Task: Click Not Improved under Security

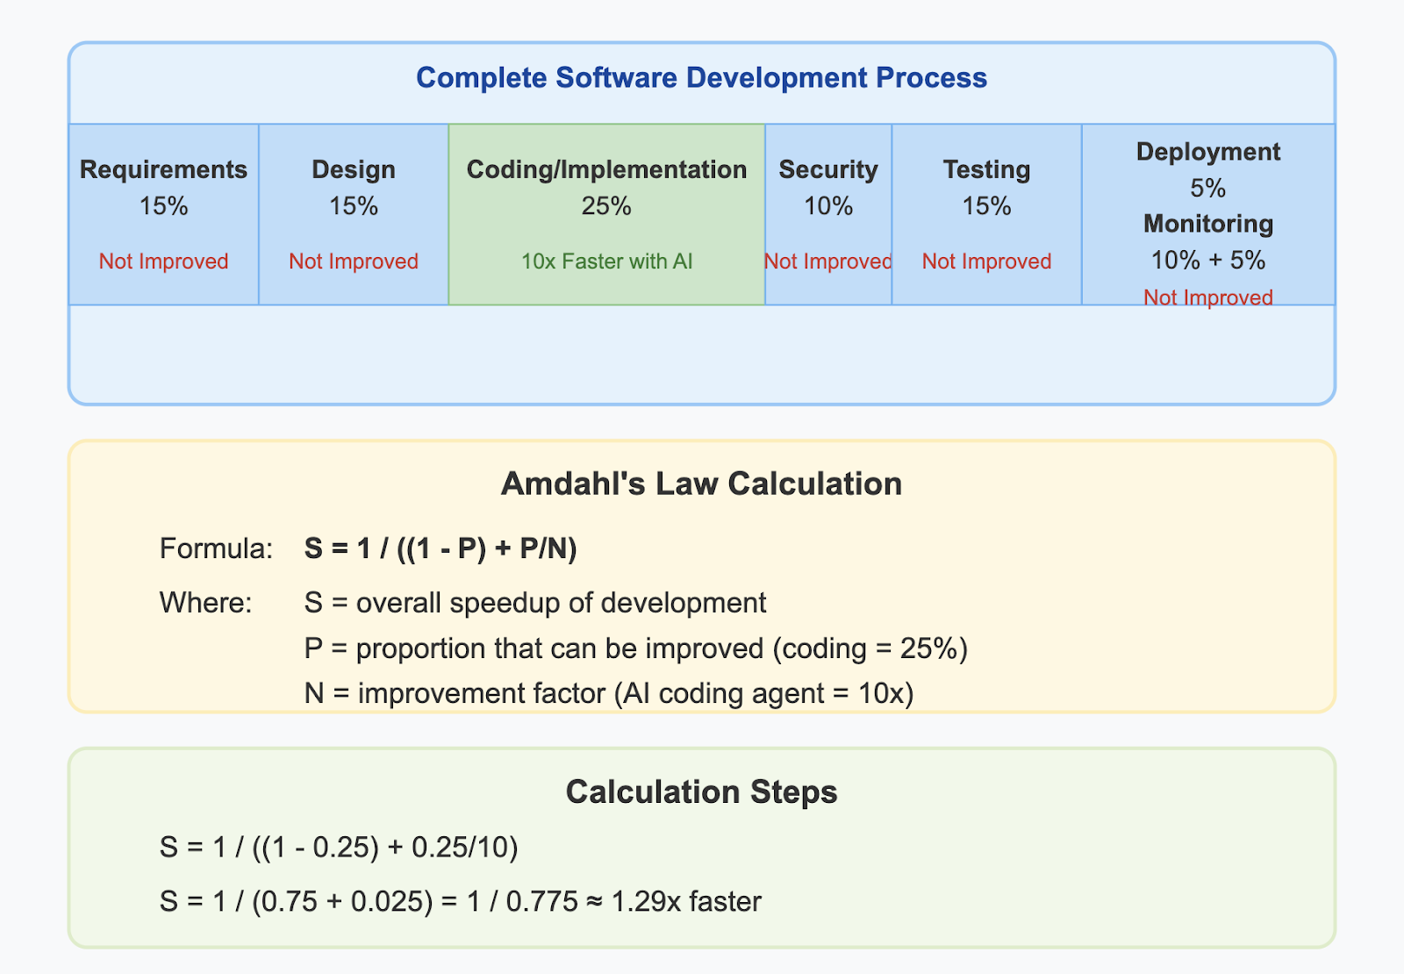Action: tap(828, 261)
